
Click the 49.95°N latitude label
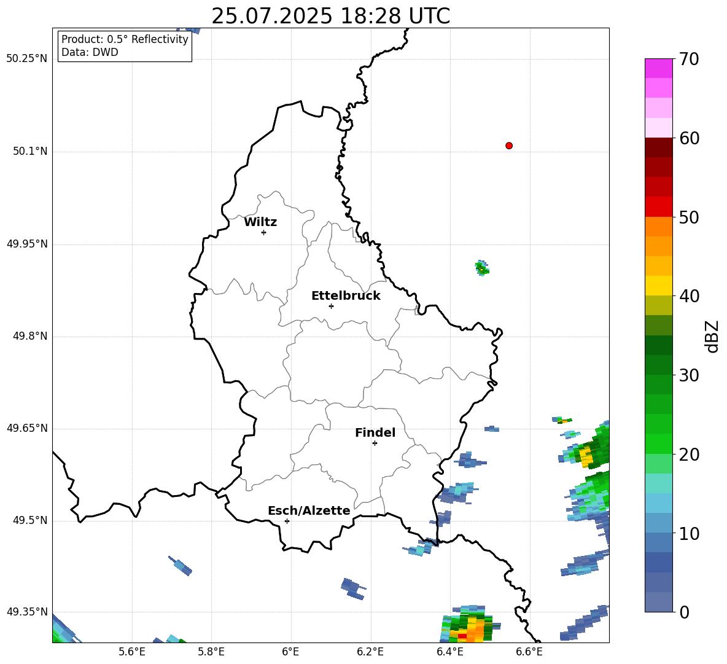coord(27,244)
